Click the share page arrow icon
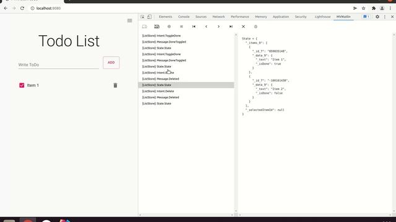This screenshot has height=222, width=396. pos(355,8)
